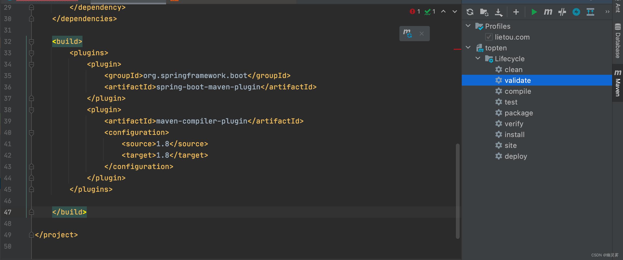This screenshot has height=260, width=623.
Task: Fold first plugin tag at line 34
Action: point(31,64)
